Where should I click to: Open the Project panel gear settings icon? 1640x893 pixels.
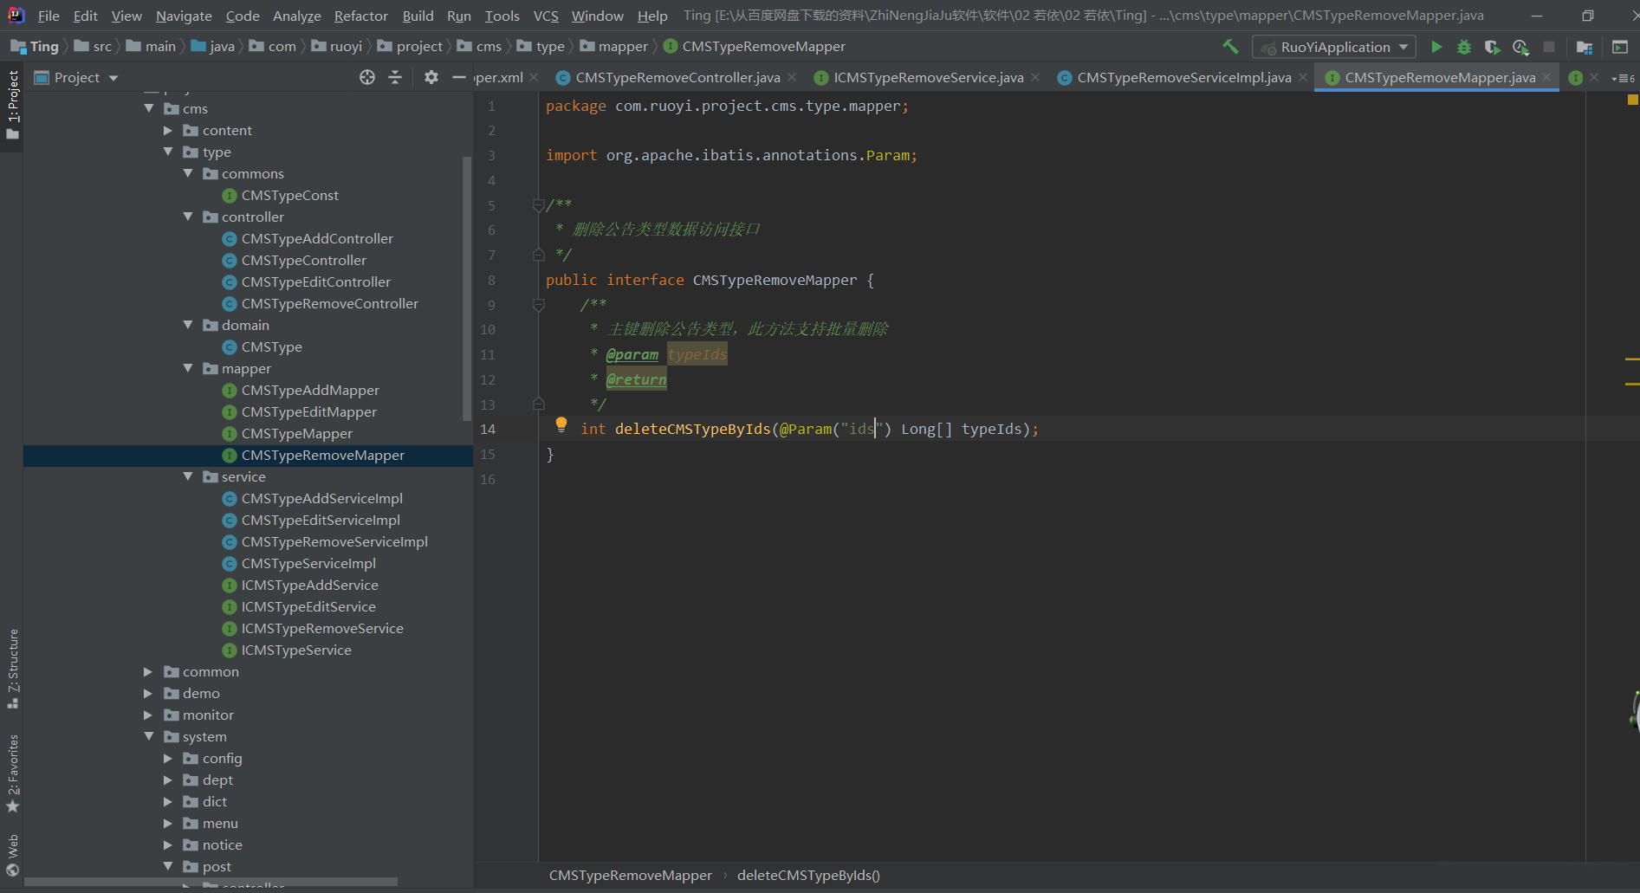point(431,78)
